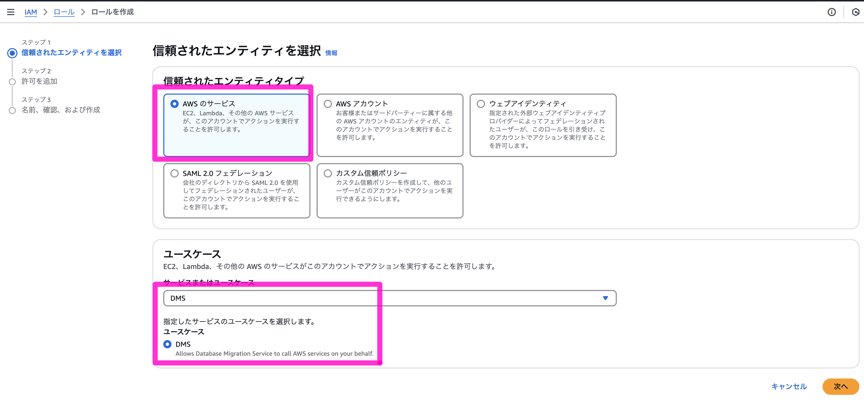Click the Step 3 indicator circle
Screen dimensions: 864x402
coord(12,110)
